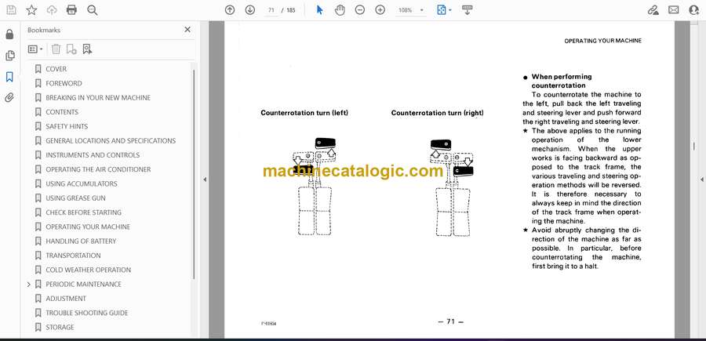
Task: Open the ADJUSTMENT bookmark
Action: click(66, 298)
